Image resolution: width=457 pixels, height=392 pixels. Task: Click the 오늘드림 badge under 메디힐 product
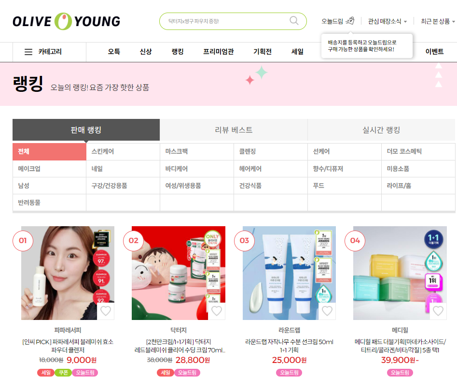400,373
